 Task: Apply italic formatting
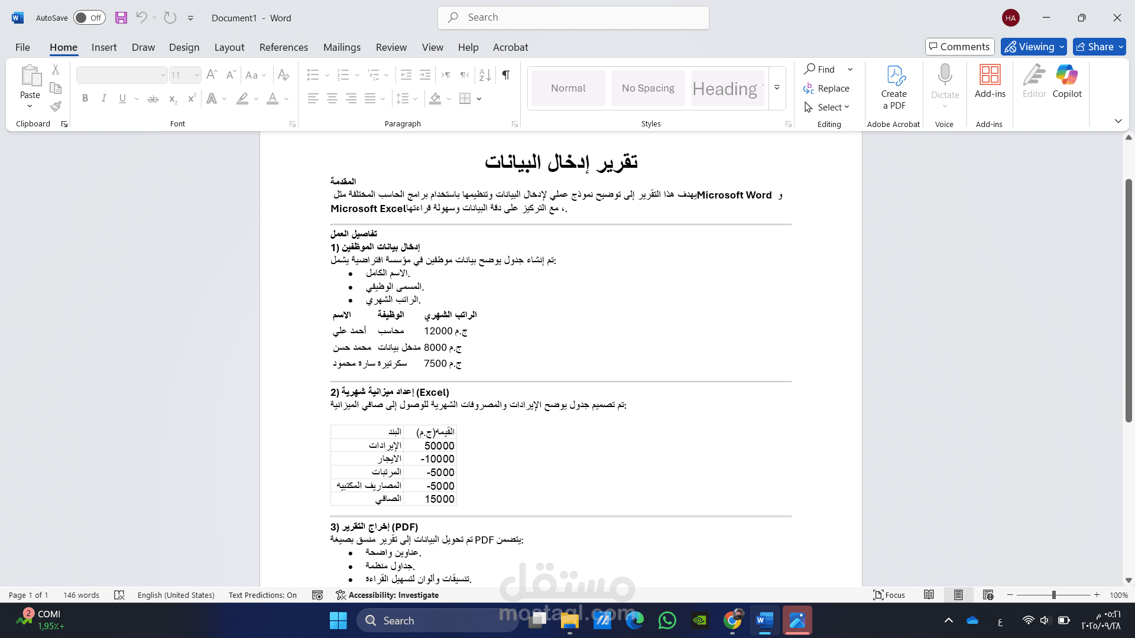pos(104,98)
